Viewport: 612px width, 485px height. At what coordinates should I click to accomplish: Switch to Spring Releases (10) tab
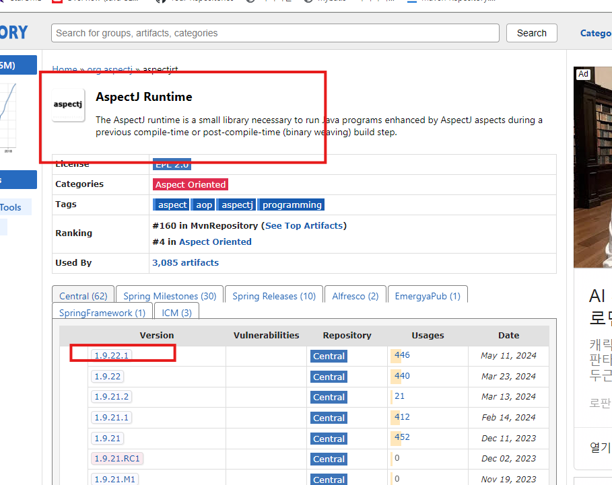tap(274, 296)
